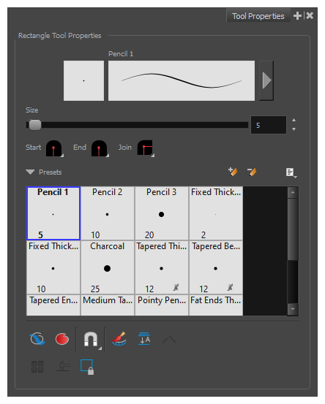Screen dimensions: 325x404
Task: Select the Tapered Thi... preset
Action: coord(162,267)
